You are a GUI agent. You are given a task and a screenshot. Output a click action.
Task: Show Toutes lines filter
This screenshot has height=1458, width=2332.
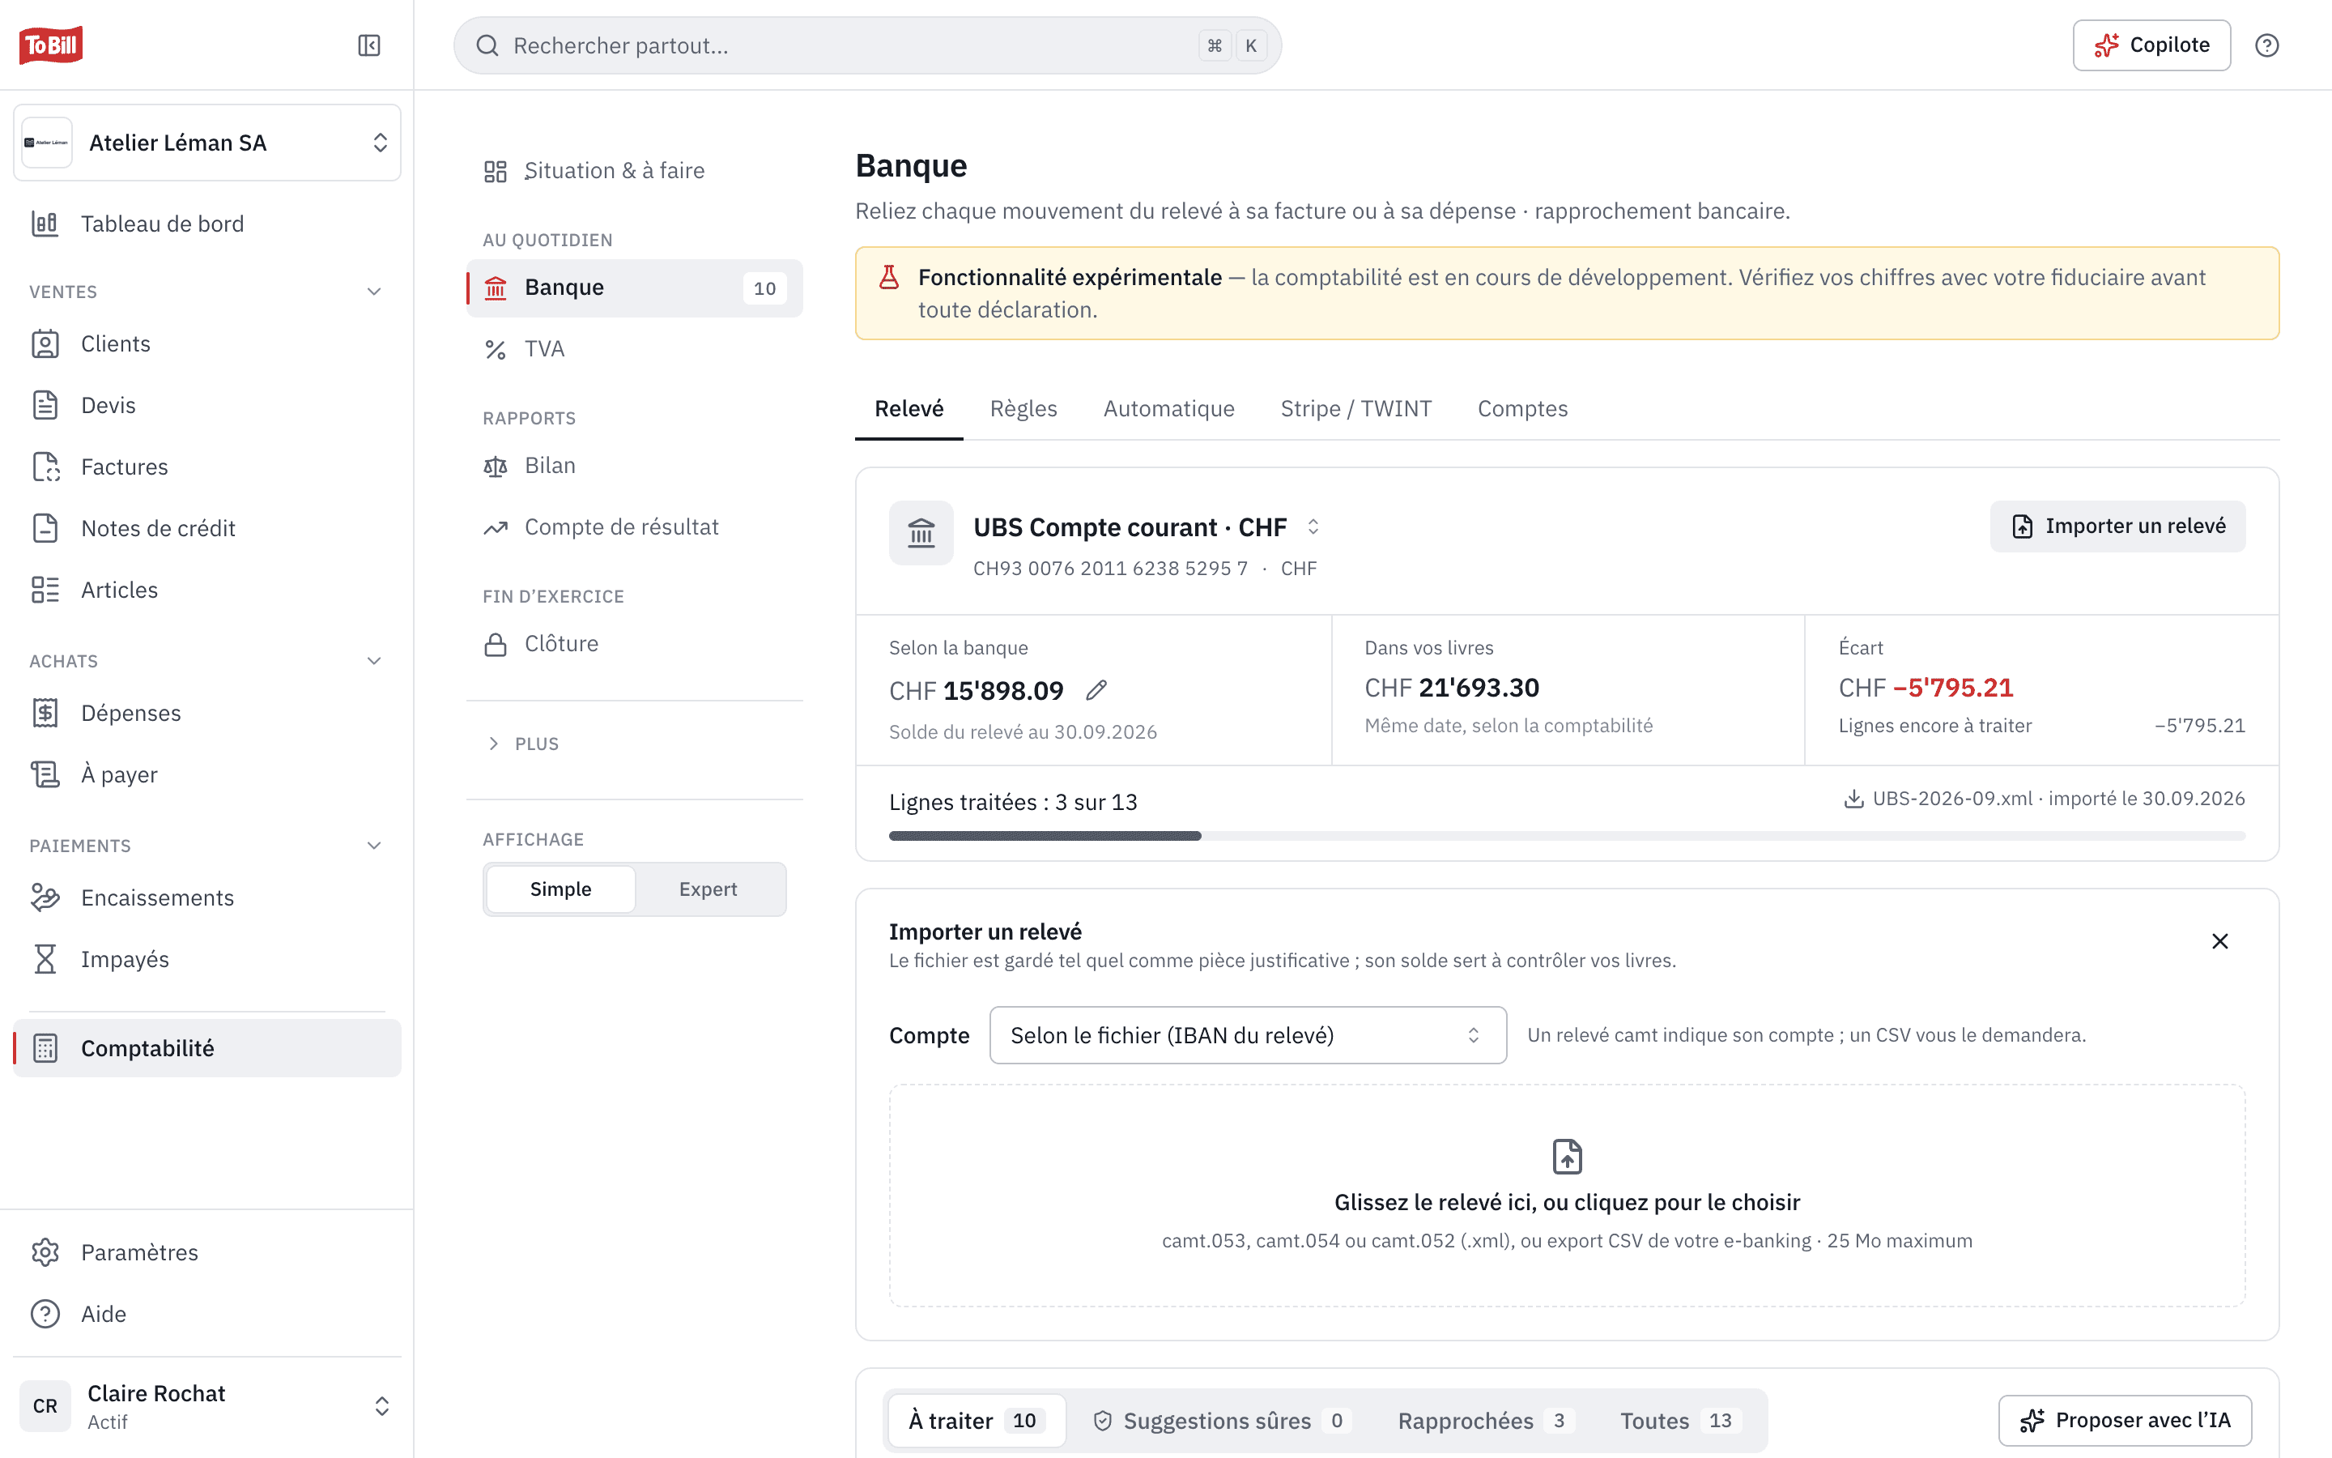[1681, 1421]
